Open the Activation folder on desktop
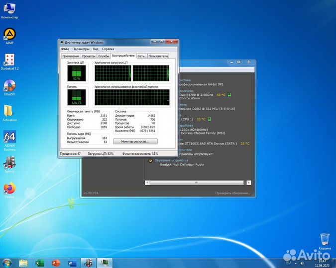 pyautogui.click(x=9, y=113)
